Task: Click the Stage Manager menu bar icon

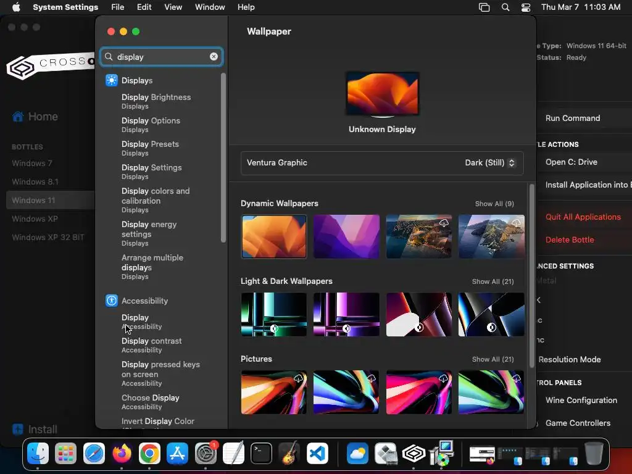Action: (484, 7)
